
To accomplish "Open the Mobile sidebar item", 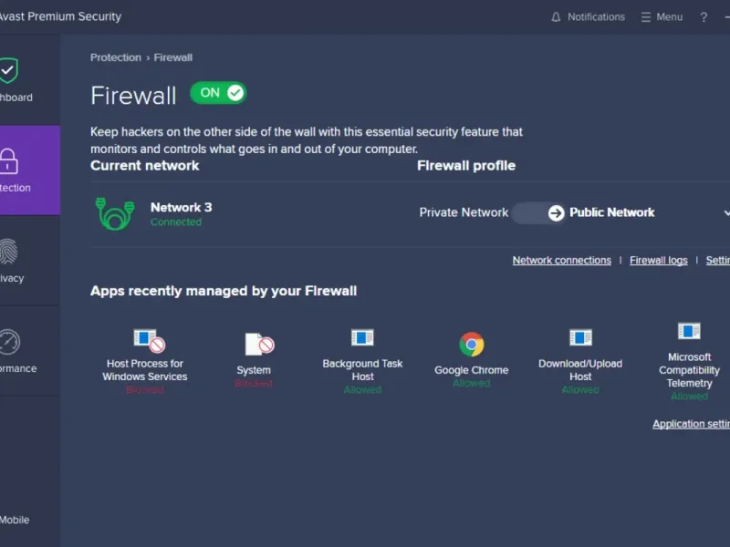I will pos(15,520).
